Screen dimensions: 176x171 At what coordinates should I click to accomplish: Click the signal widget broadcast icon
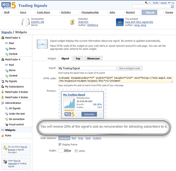coord(42,44)
